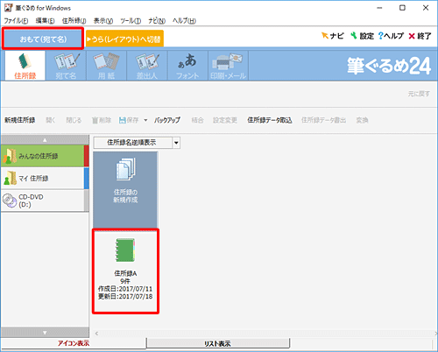The image size is (438, 352).
Task: Open the 用紙 paper settings icon
Action: [x=106, y=66]
